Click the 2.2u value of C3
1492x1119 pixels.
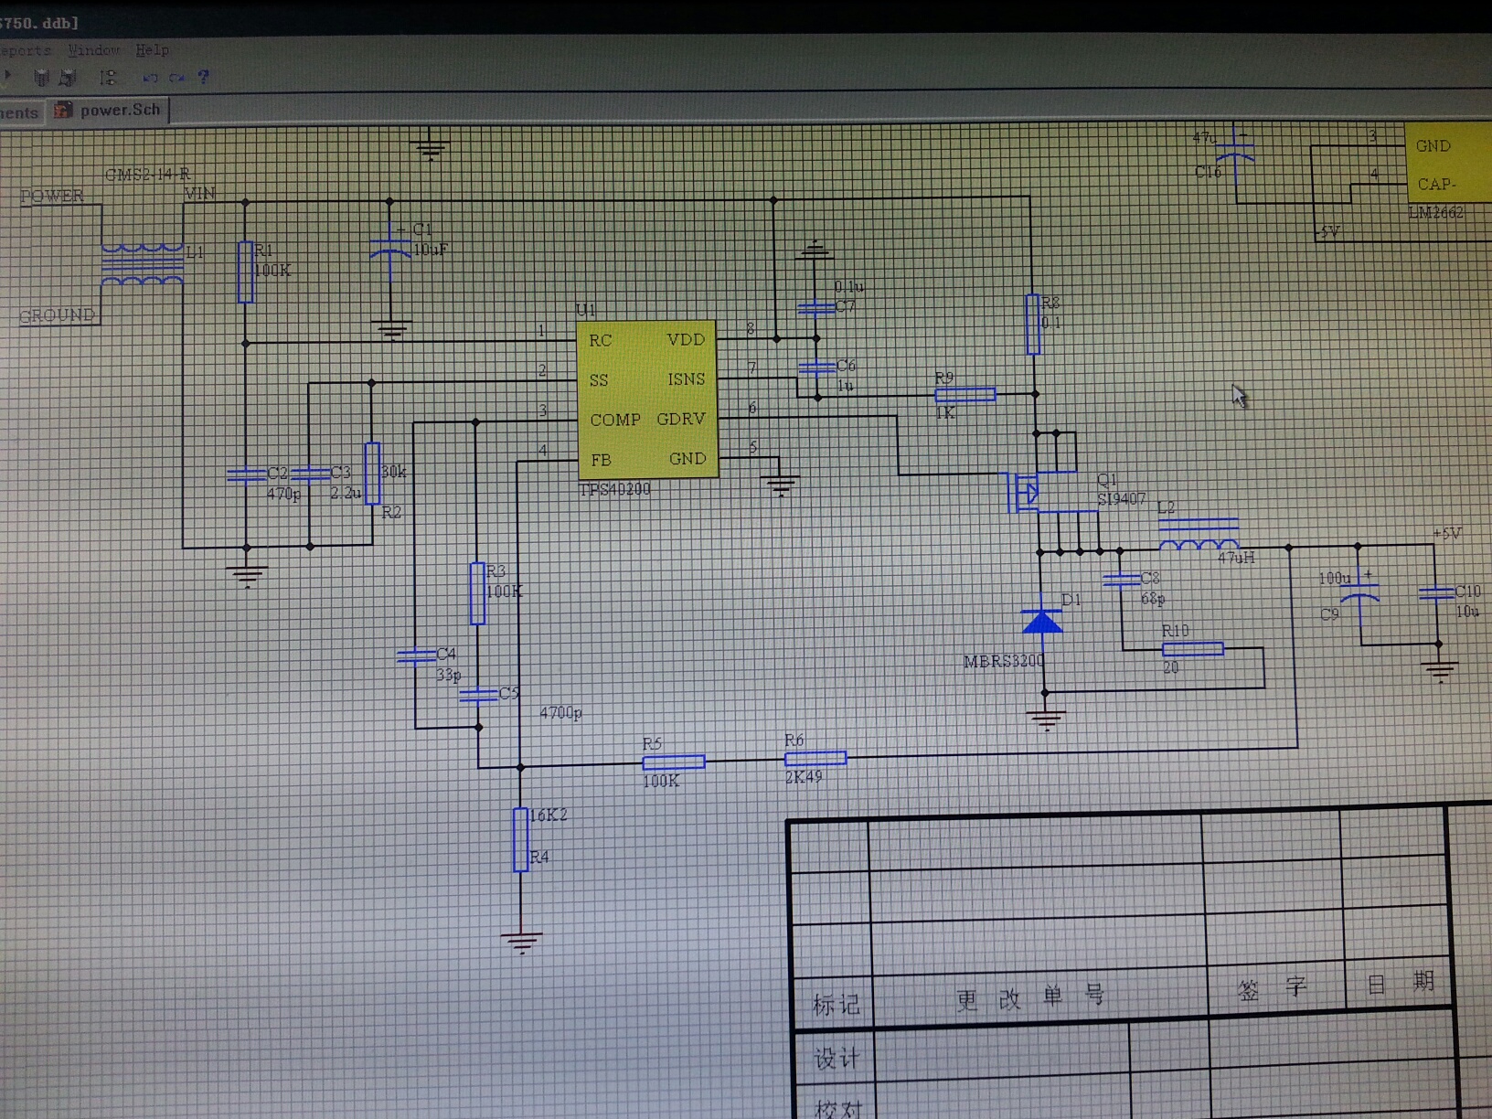[x=346, y=493]
